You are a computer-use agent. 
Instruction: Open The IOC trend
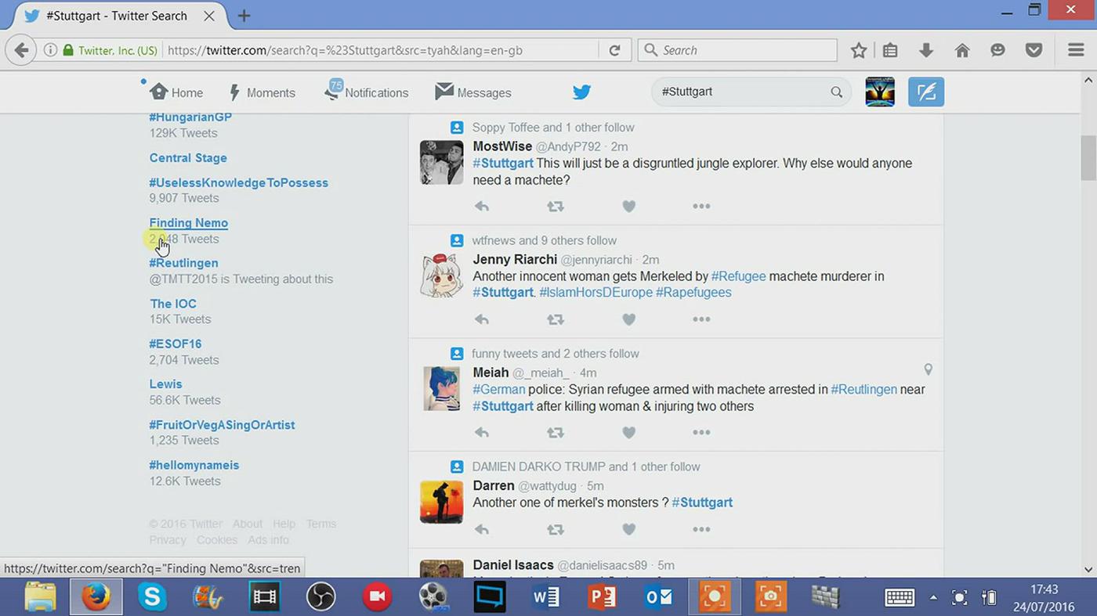pyautogui.click(x=173, y=304)
